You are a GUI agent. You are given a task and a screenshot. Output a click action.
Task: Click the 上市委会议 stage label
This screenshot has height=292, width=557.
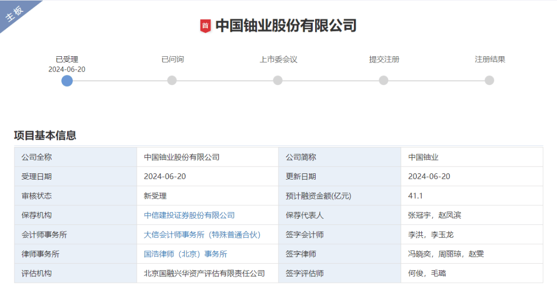click(278, 59)
